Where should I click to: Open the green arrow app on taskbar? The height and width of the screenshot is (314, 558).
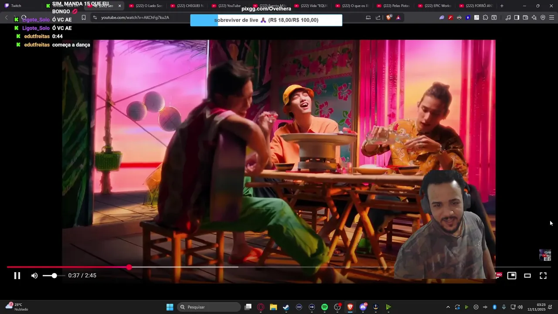pos(388,307)
